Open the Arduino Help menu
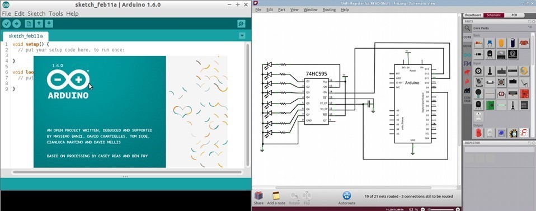This screenshot has width=536, height=211. [72, 13]
